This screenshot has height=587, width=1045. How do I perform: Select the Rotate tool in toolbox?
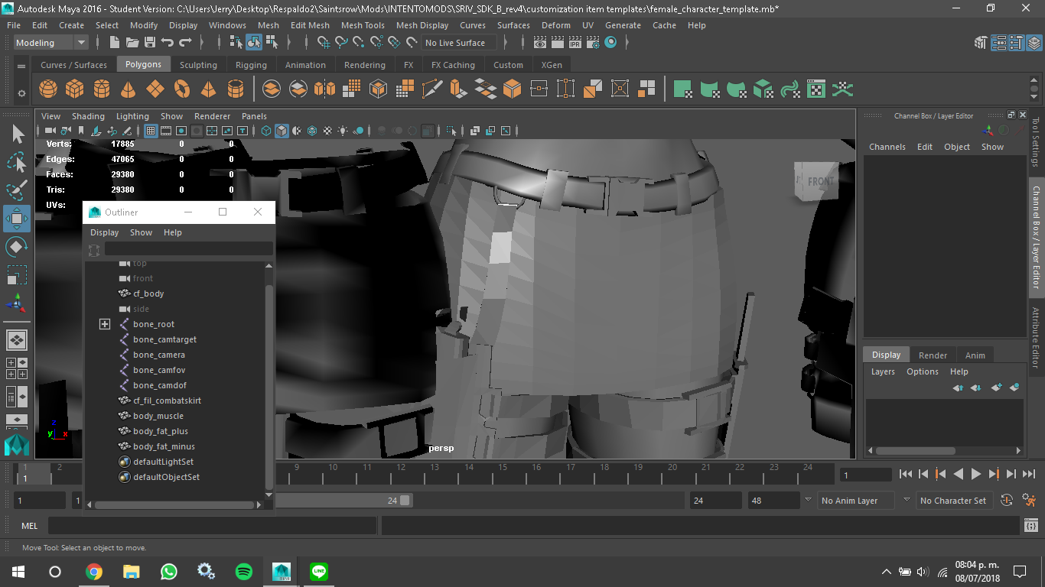(x=17, y=247)
